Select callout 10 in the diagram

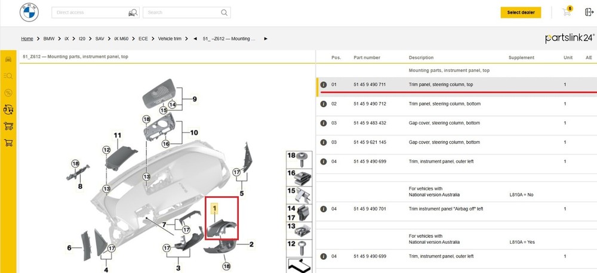pyautogui.click(x=194, y=133)
